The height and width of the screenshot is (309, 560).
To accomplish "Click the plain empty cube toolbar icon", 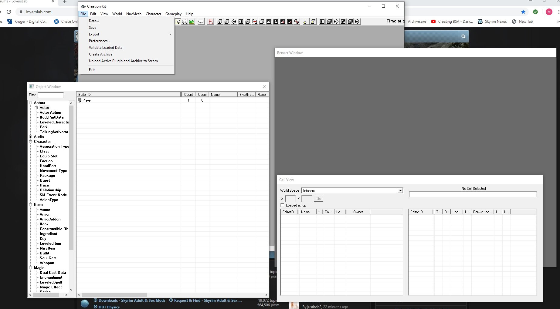I will [x=262, y=22].
